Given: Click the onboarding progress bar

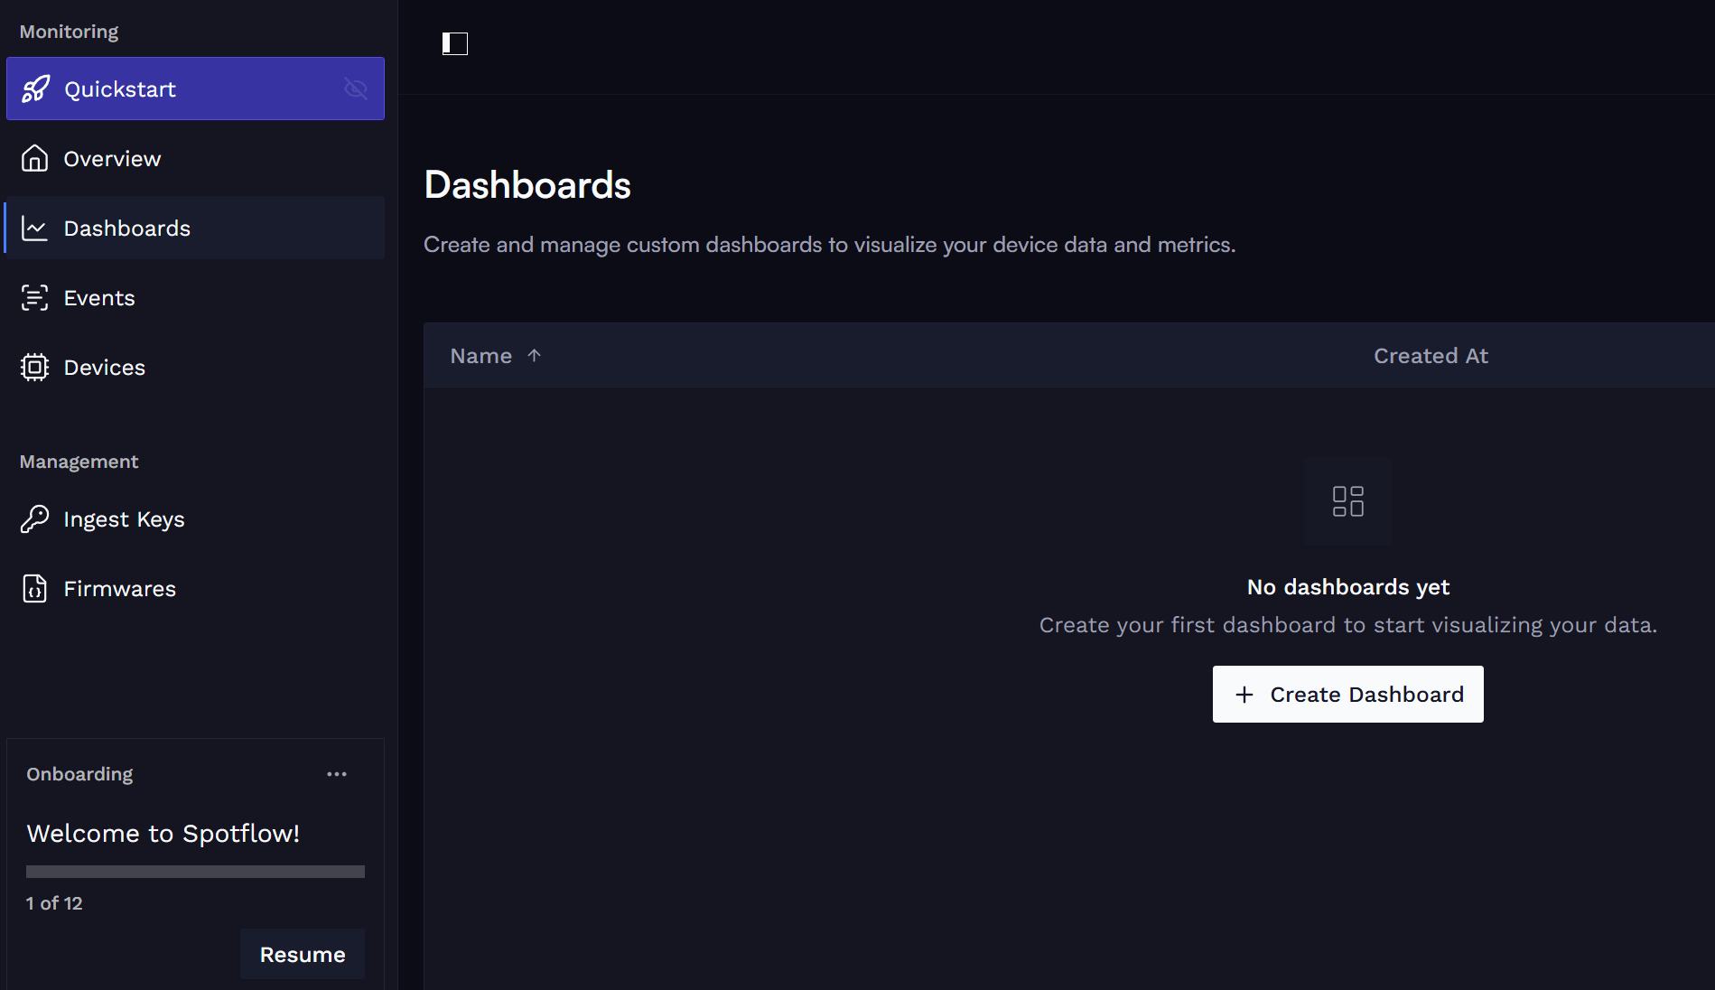Looking at the screenshot, I should (x=195, y=871).
